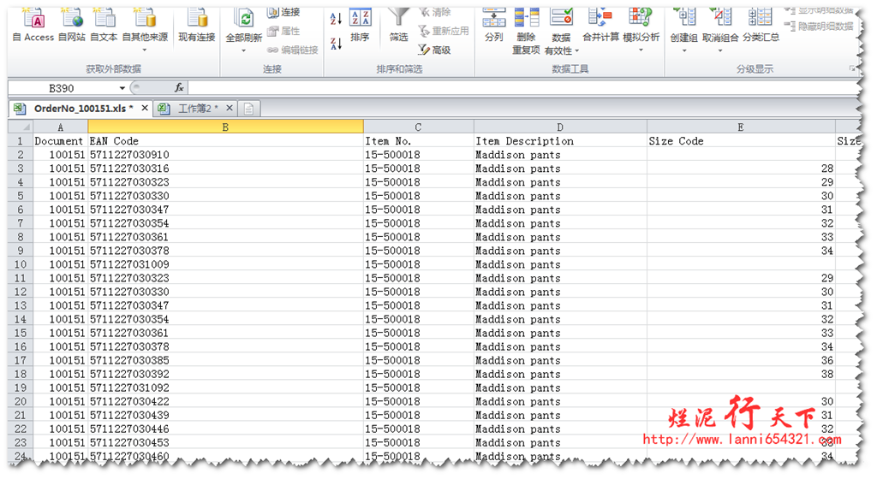Switch to the 工作簿2 workbook tab

pyautogui.click(x=197, y=109)
